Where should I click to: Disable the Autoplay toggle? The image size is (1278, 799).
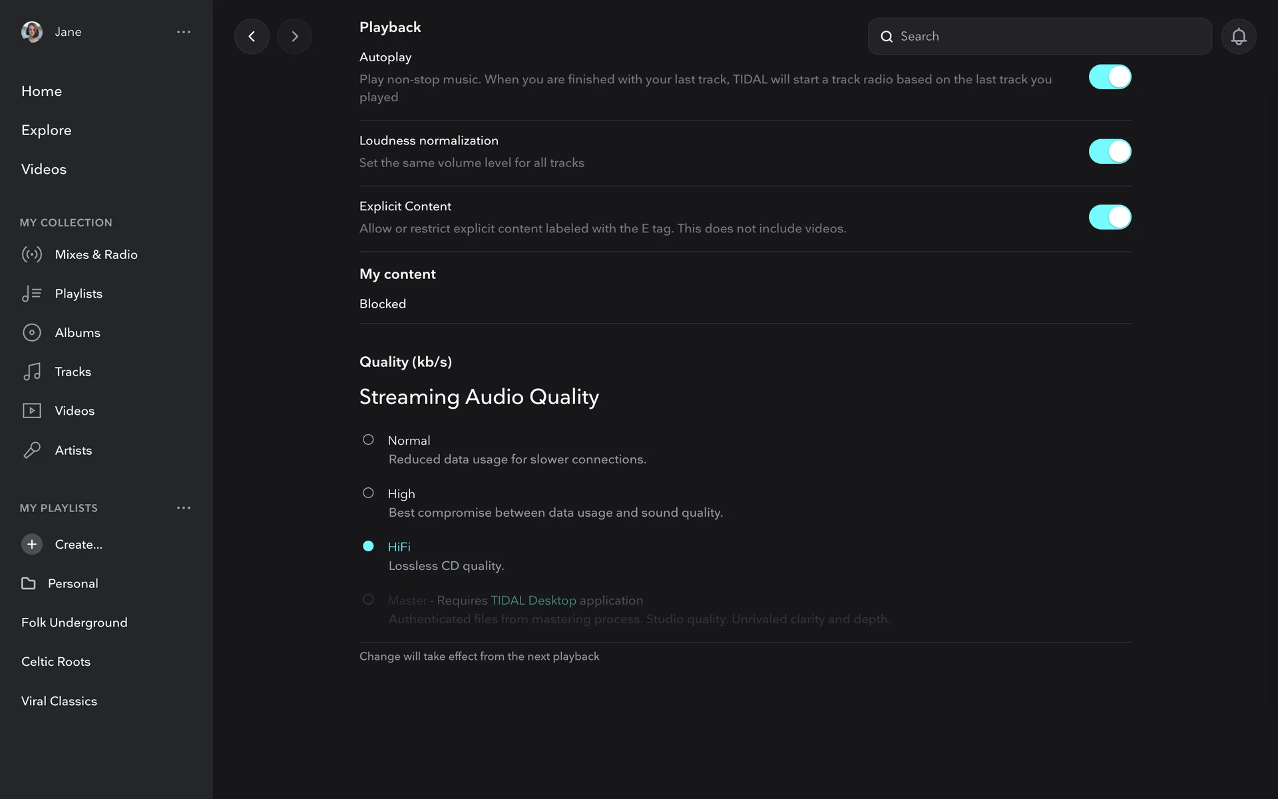click(x=1110, y=77)
